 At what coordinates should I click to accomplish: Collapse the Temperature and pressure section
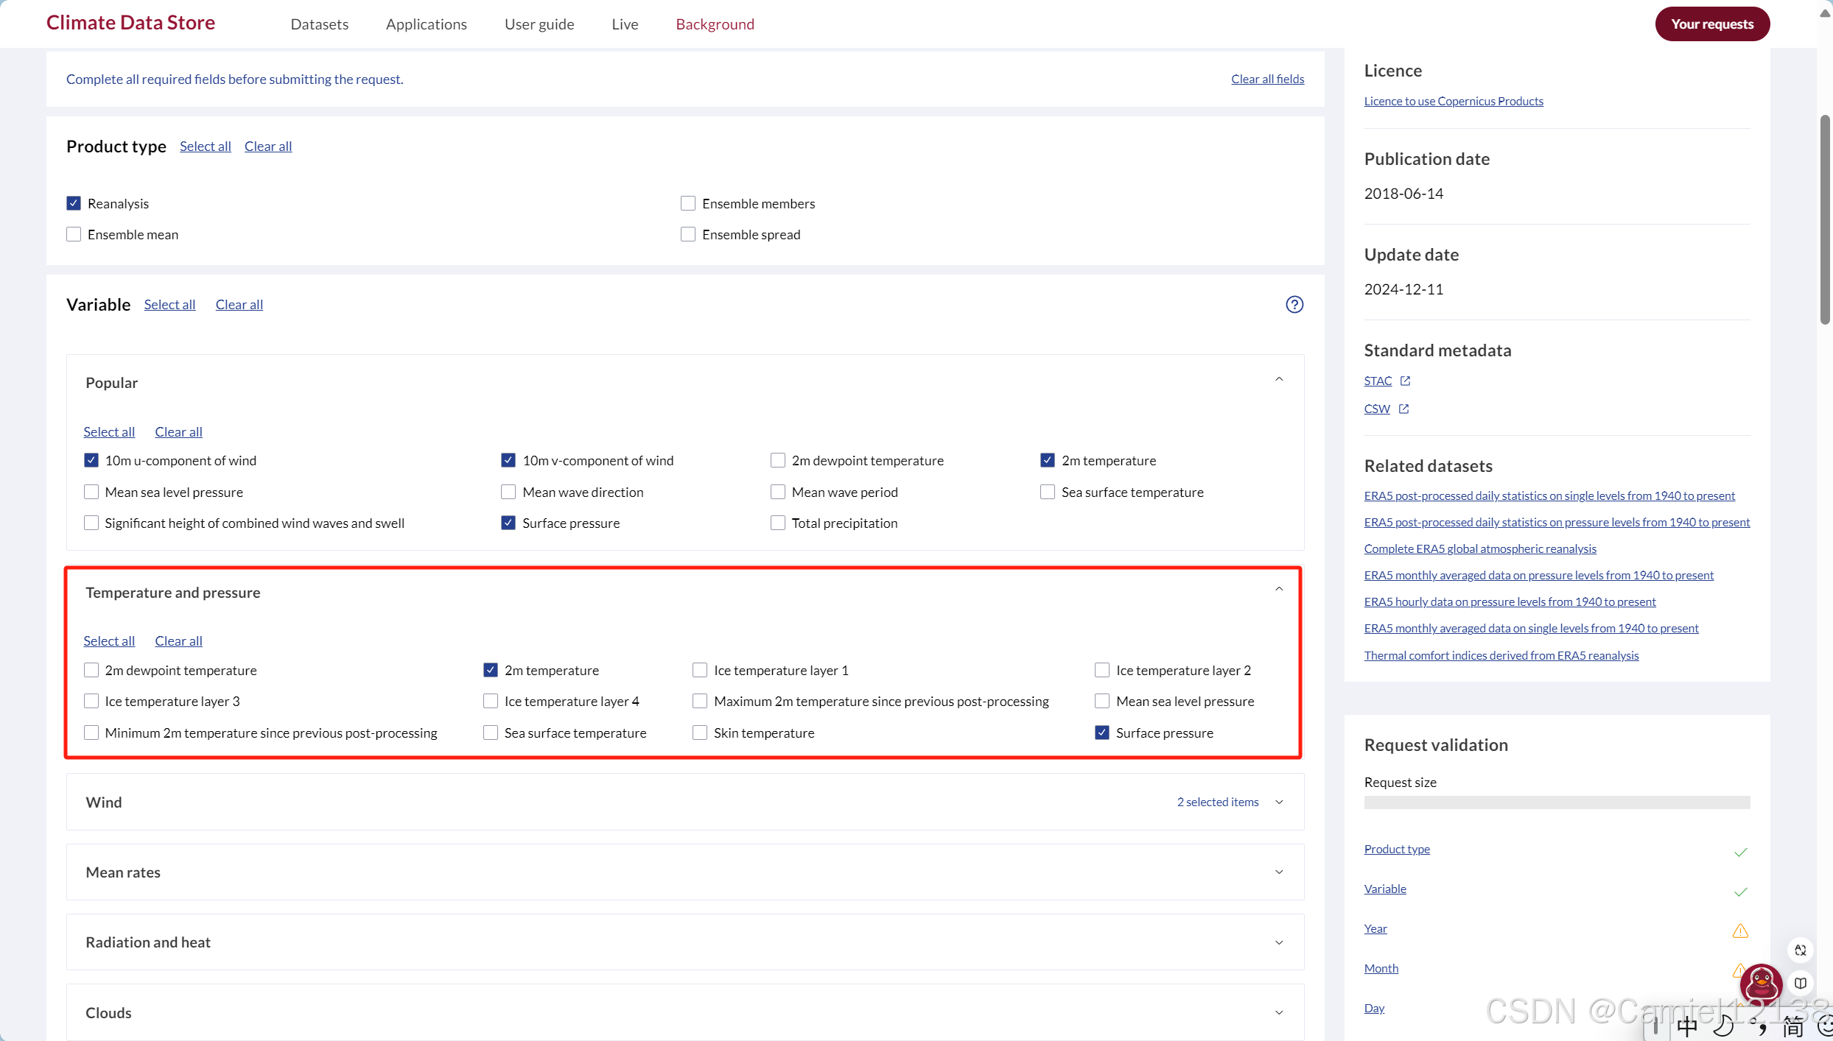[x=1279, y=589]
